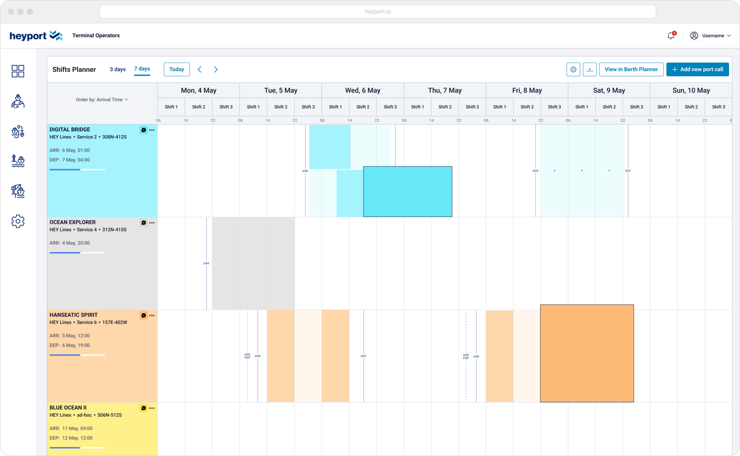This screenshot has width=740, height=456.
Task: Go to previous week with left arrow
Action: 199,69
